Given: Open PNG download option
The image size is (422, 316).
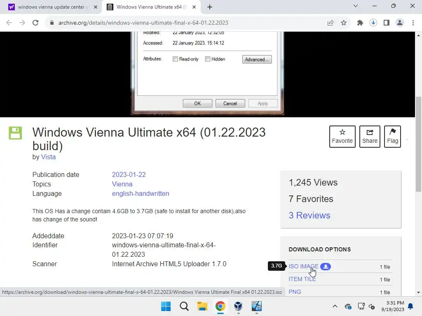Looking at the screenshot, I should pyautogui.click(x=295, y=292).
